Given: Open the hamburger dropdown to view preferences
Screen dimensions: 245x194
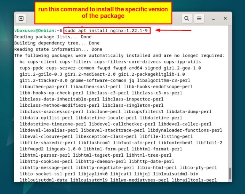Looking at the screenshot, I should pos(199,18).
